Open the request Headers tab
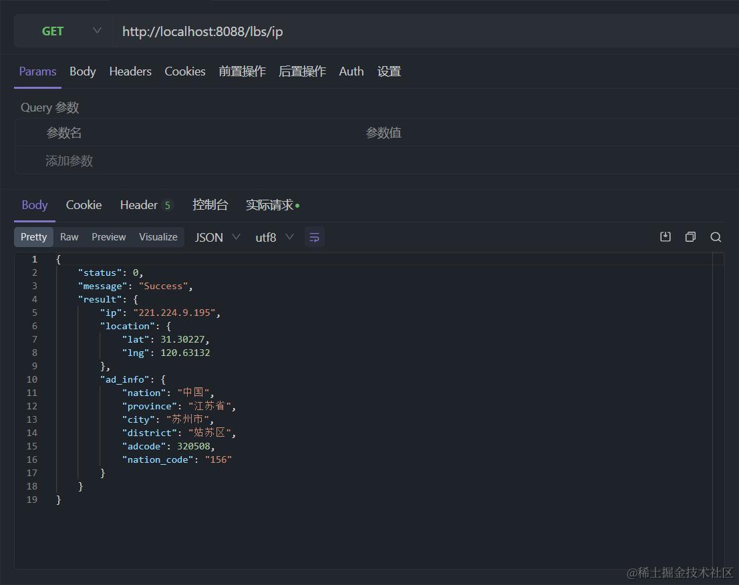Viewport: 739px width, 585px height. (x=130, y=71)
